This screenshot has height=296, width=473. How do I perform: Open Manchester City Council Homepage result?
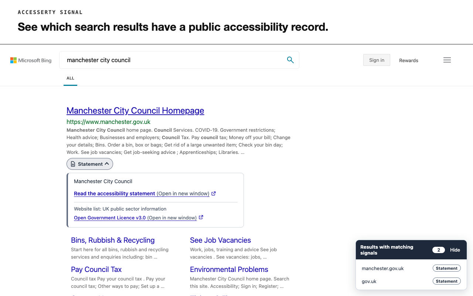pyautogui.click(x=135, y=111)
